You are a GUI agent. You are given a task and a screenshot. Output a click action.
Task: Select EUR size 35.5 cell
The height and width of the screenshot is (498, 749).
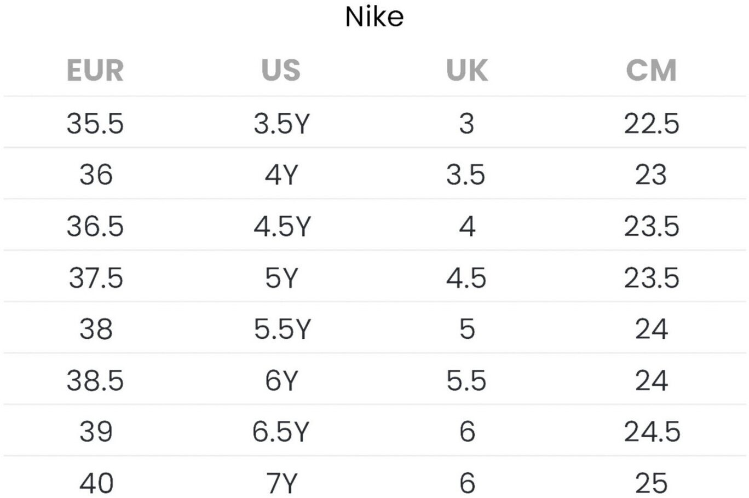95,123
